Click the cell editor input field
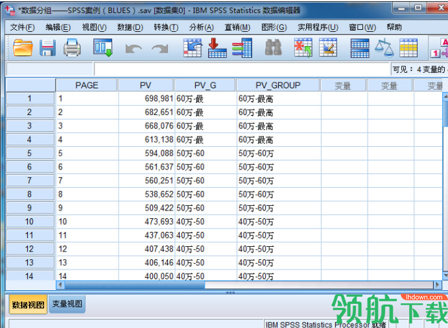The height and width of the screenshot is (328, 448). [x=241, y=69]
